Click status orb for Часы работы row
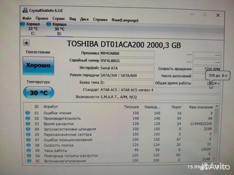234x175 pixels. [x=29, y=150]
